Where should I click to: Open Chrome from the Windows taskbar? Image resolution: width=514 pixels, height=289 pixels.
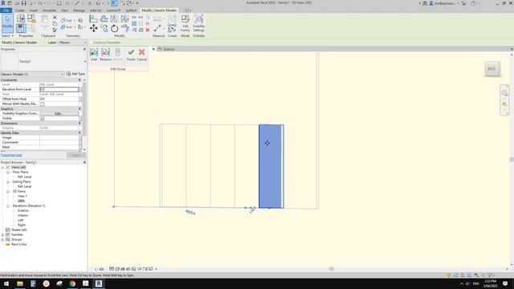[72, 283]
